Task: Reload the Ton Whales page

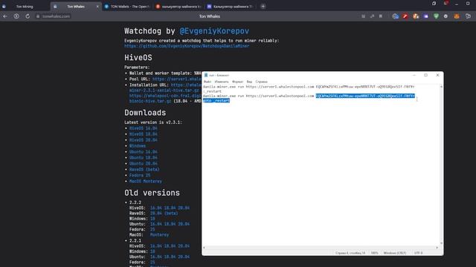Action: click(x=28, y=16)
